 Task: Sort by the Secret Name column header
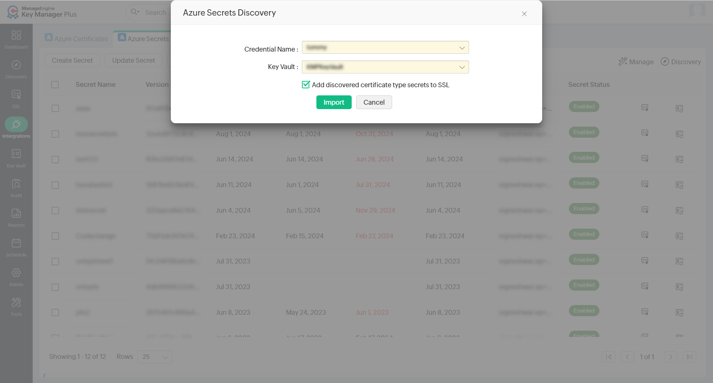click(95, 85)
